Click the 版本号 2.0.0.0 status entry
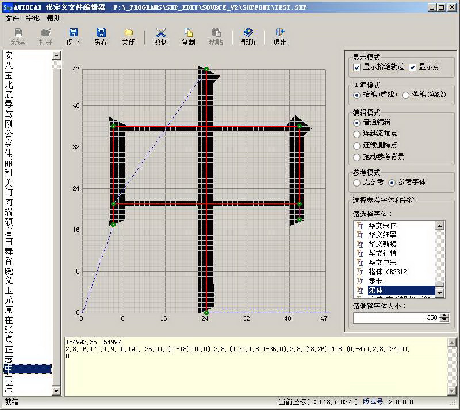The width and height of the screenshot is (460, 410). tap(388, 402)
